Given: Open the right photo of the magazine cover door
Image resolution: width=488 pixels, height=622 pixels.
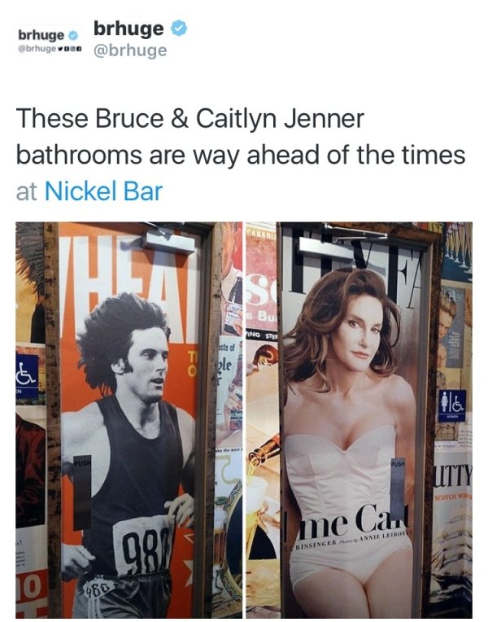Looking at the screenshot, I should coord(359,420).
